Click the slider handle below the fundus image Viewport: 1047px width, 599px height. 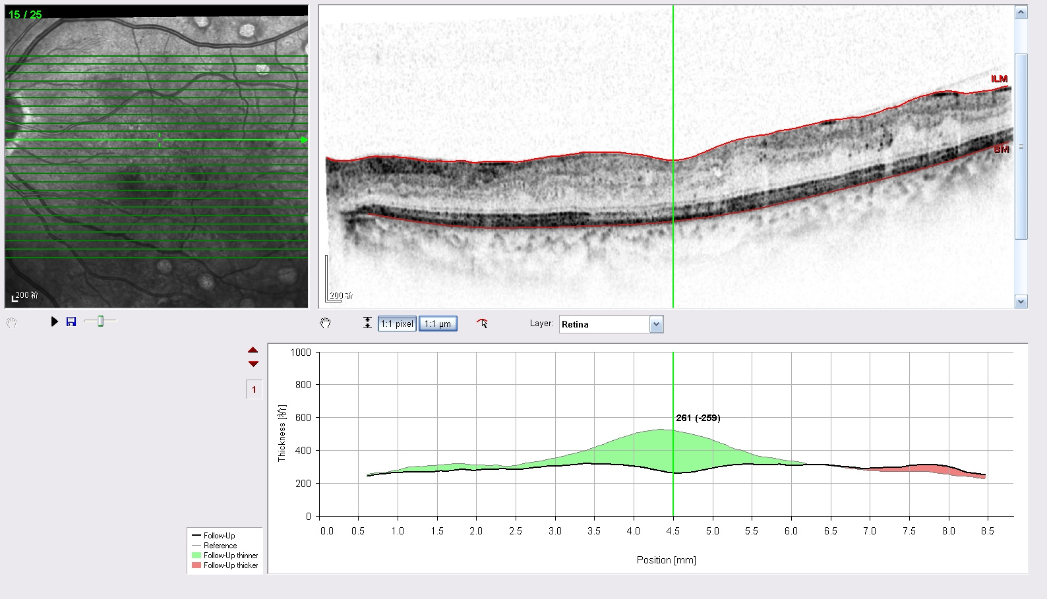pos(100,321)
